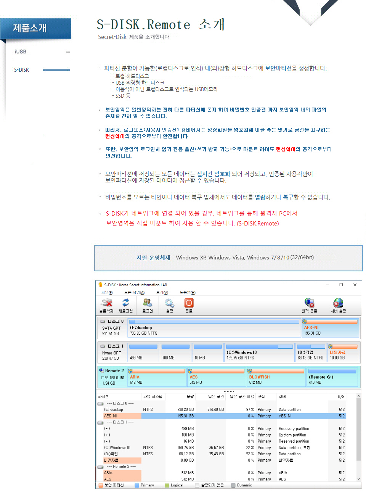This screenshot has width=366, height=496.
Task: Select the (D:)작업 block in disk map
Action: 311,353
